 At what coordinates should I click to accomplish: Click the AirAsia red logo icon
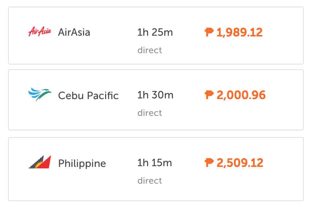point(39,32)
